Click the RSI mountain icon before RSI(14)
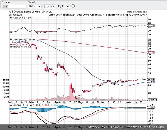Viewport: 167px width, 130px height. (x=11, y=17)
